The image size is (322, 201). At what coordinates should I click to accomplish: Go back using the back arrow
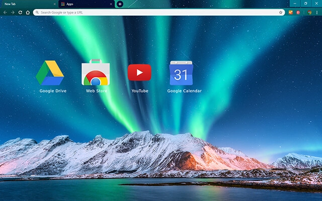(x=5, y=13)
